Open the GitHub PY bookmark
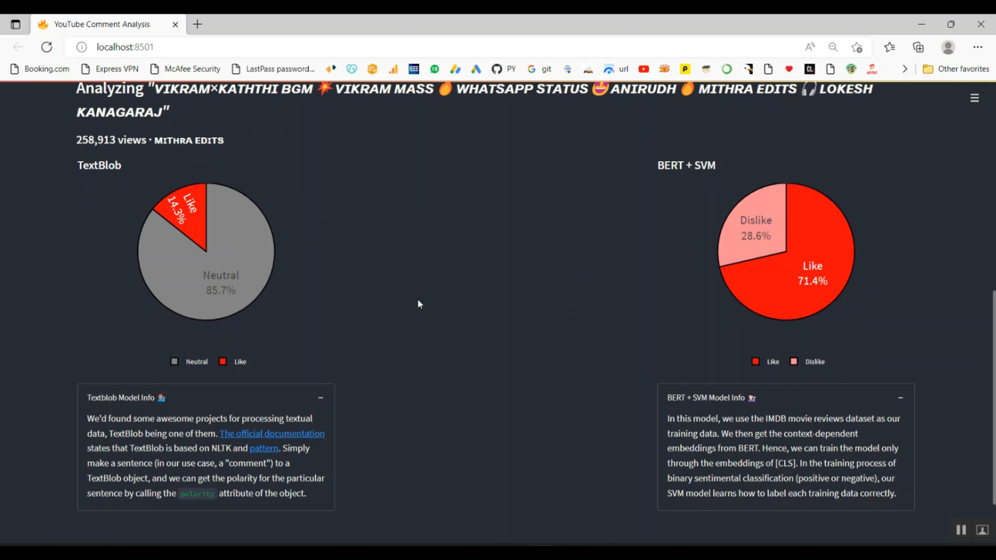Viewport: 996px width, 560px height. point(503,69)
